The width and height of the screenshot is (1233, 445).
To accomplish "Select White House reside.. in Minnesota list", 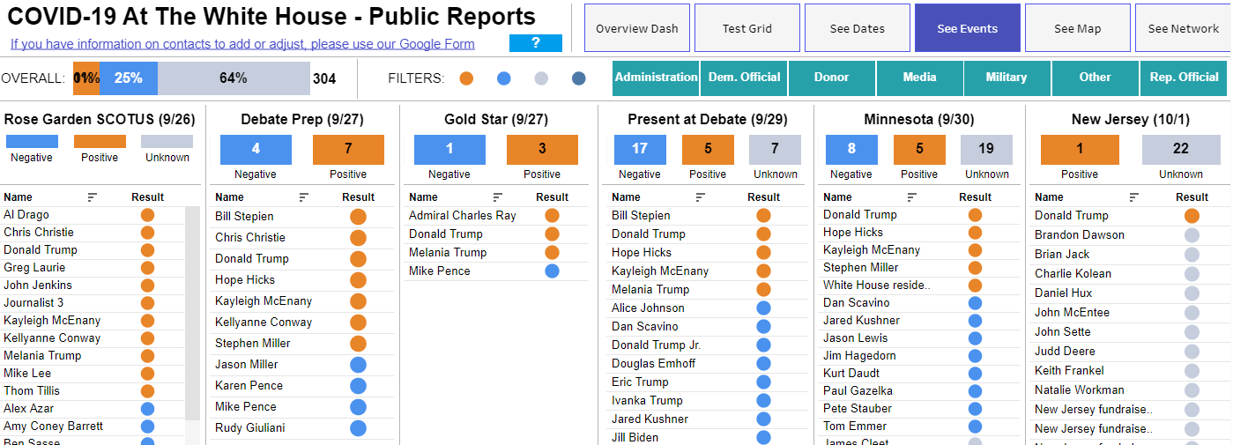I will [x=877, y=286].
